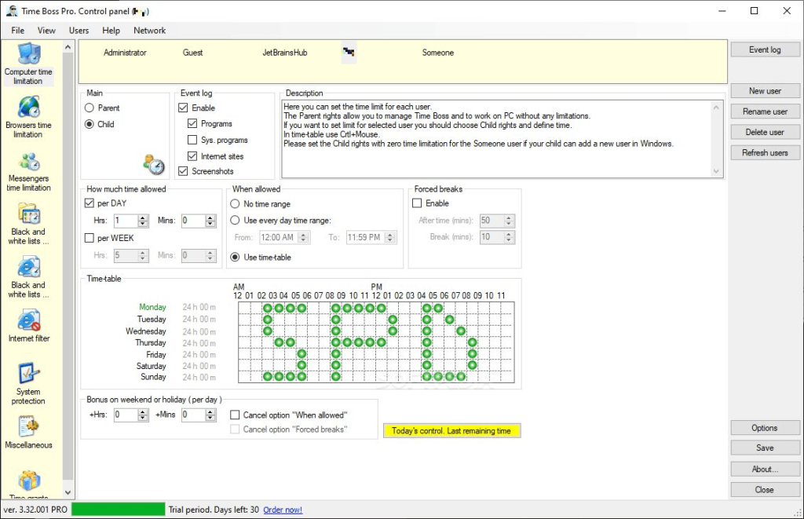Viewport: 804px width, 519px height.
Task: Open Computer time limitation section
Action: [29, 64]
